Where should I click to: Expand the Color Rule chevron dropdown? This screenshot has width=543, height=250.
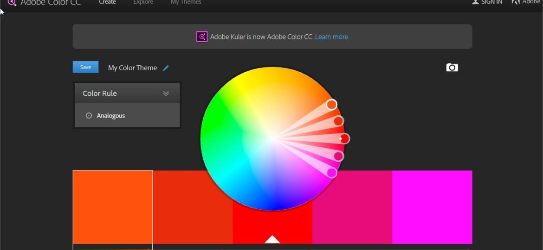point(166,93)
